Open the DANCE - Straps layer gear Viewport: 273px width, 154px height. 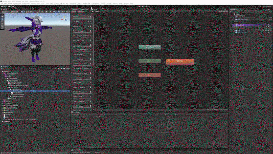90,106
